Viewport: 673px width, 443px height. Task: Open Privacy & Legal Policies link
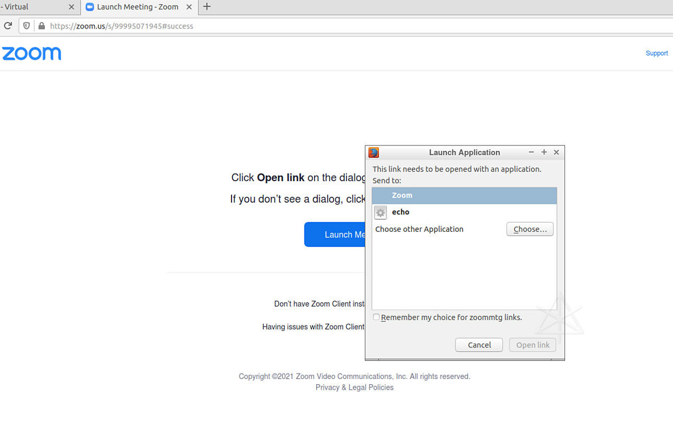point(355,387)
